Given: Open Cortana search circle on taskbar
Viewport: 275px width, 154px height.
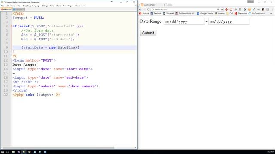Looking at the screenshot, I should (x=8, y=152).
